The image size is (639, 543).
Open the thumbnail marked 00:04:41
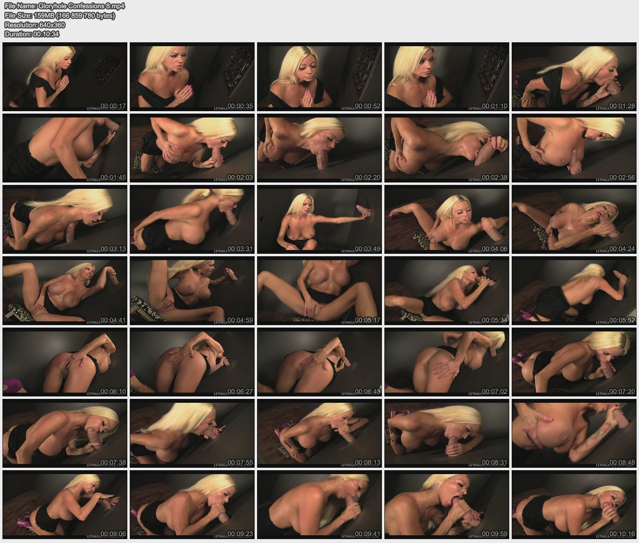click(65, 291)
